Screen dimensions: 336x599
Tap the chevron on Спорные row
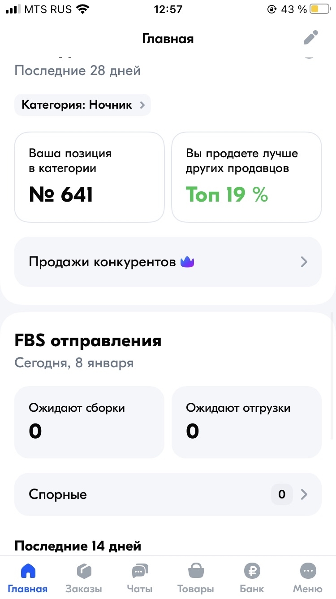coord(304,494)
